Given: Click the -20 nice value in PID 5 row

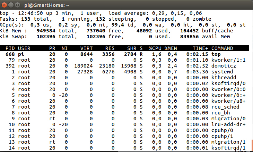Looking at the screenshot, I should 63,95.
